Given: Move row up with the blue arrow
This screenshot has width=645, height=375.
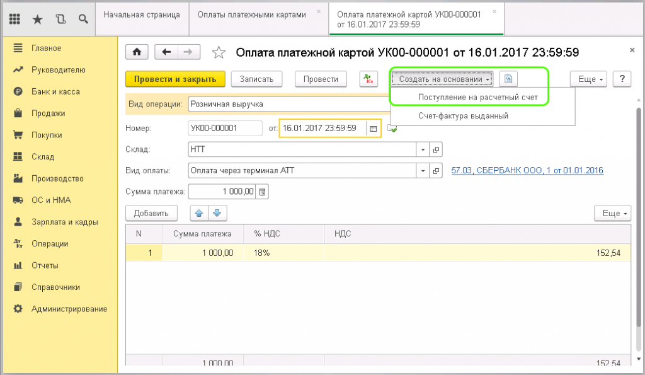Looking at the screenshot, I should click(200, 213).
